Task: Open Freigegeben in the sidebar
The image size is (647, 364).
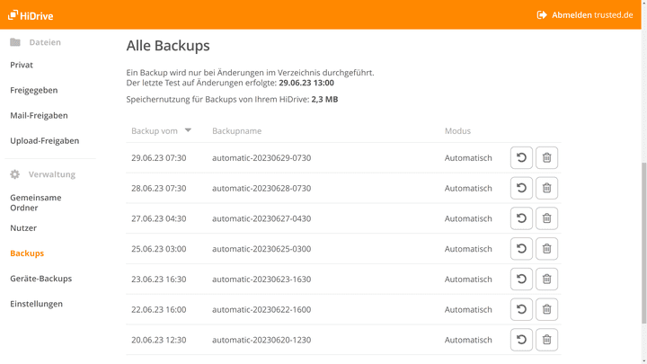Action: click(34, 90)
